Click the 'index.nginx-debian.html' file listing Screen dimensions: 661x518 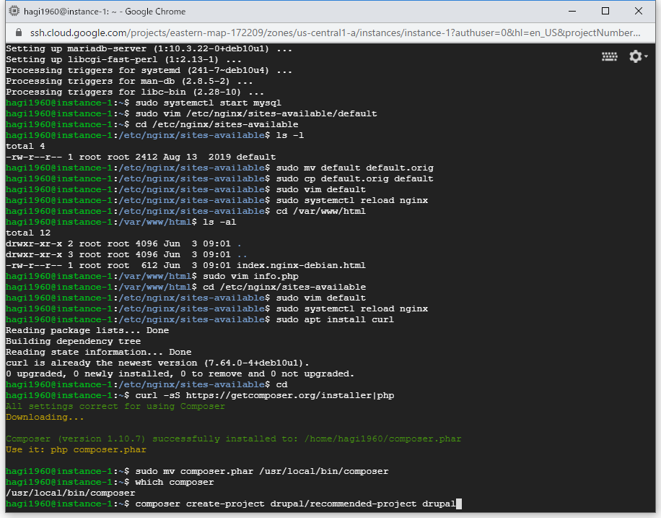coord(301,265)
